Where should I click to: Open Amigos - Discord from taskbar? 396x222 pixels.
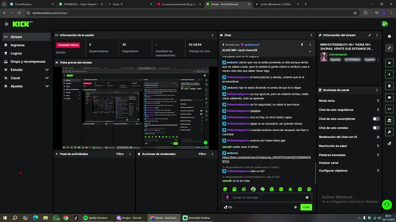coord(129,218)
